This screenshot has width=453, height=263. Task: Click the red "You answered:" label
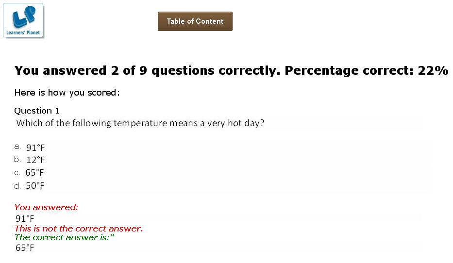(x=46, y=208)
